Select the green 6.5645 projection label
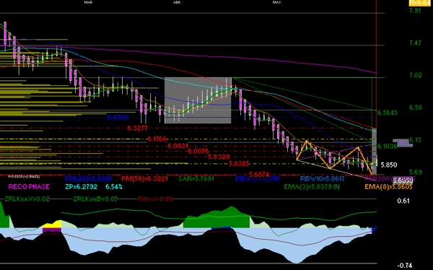 pos(388,113)
